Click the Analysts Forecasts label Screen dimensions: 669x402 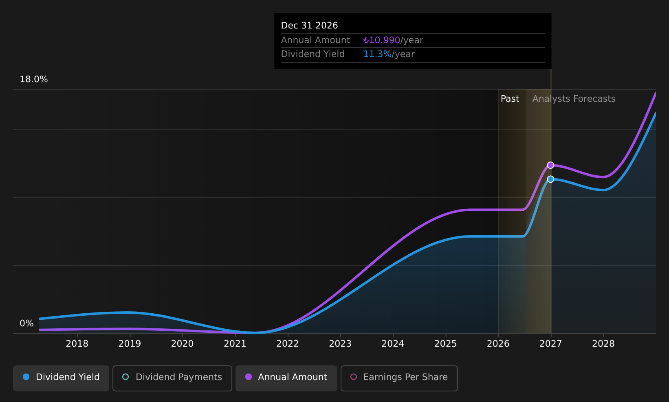tap(574, 99)
